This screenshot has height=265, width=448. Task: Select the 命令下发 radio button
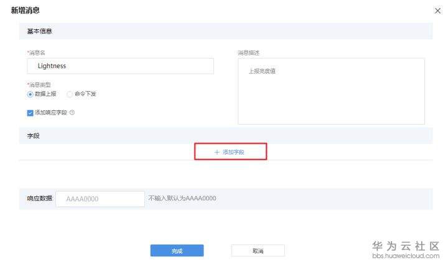[70, 94]
